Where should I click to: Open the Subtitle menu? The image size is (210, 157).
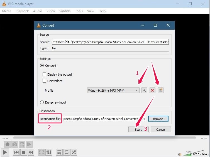[x=65, y=11]
